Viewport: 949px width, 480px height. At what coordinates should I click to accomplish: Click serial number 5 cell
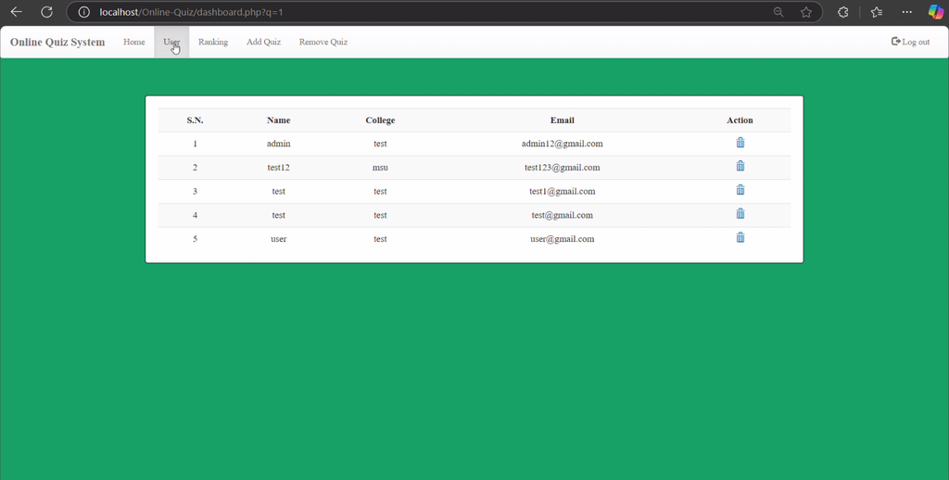pyautogui.click(x=195, y=238)
